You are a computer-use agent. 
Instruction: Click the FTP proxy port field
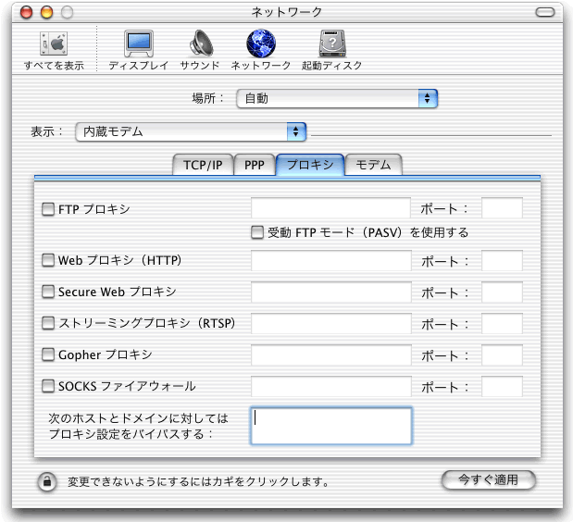tap(502, 209)
